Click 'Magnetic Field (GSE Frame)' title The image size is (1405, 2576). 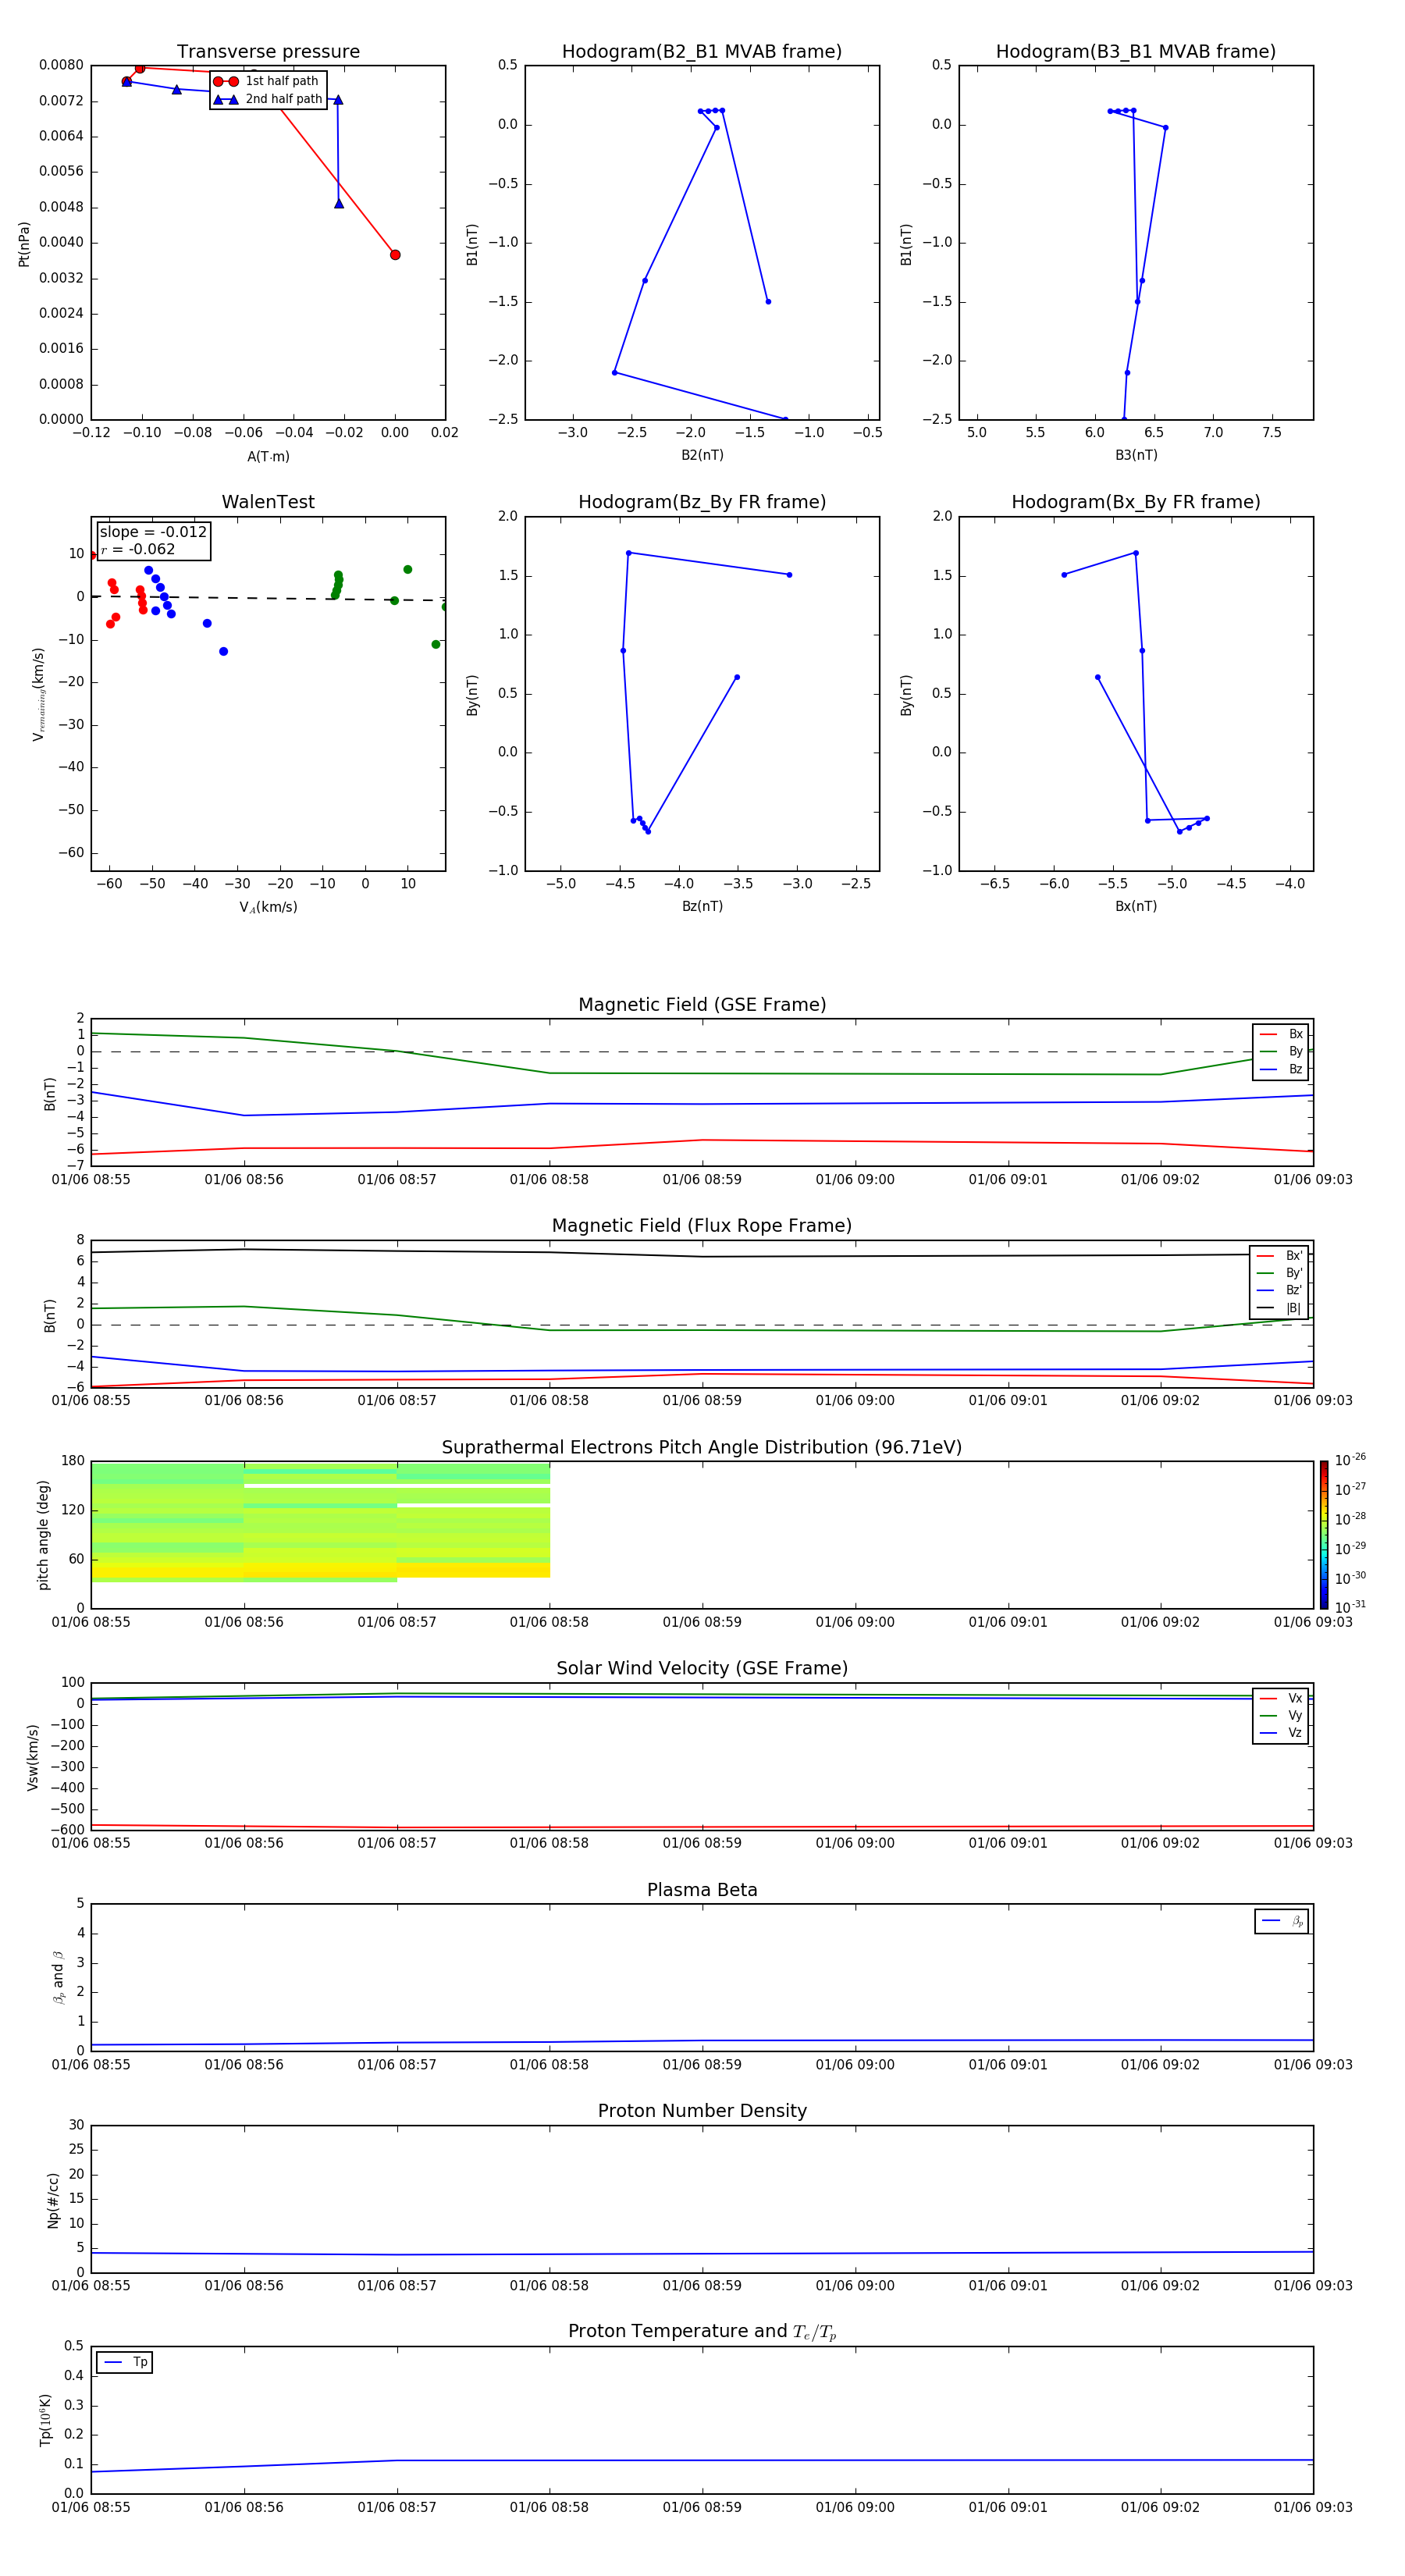pyautogui.click(x=702, y=1005)
